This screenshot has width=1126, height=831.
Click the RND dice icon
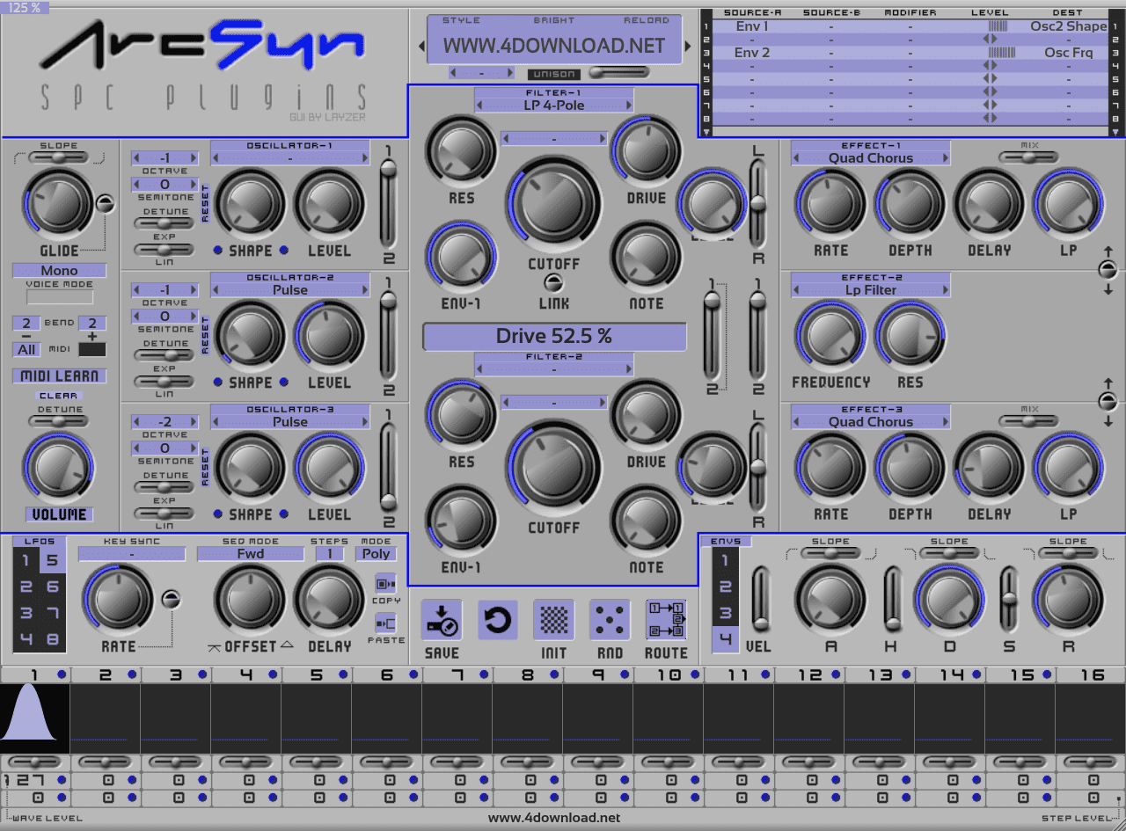610,621
